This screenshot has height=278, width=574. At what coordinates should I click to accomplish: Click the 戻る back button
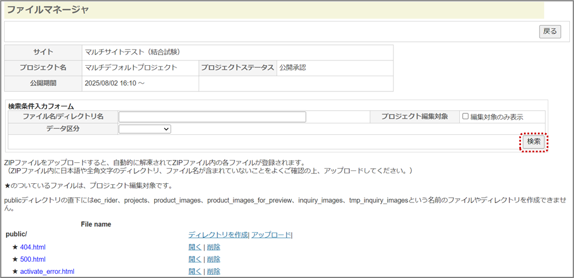coord(550,31)
